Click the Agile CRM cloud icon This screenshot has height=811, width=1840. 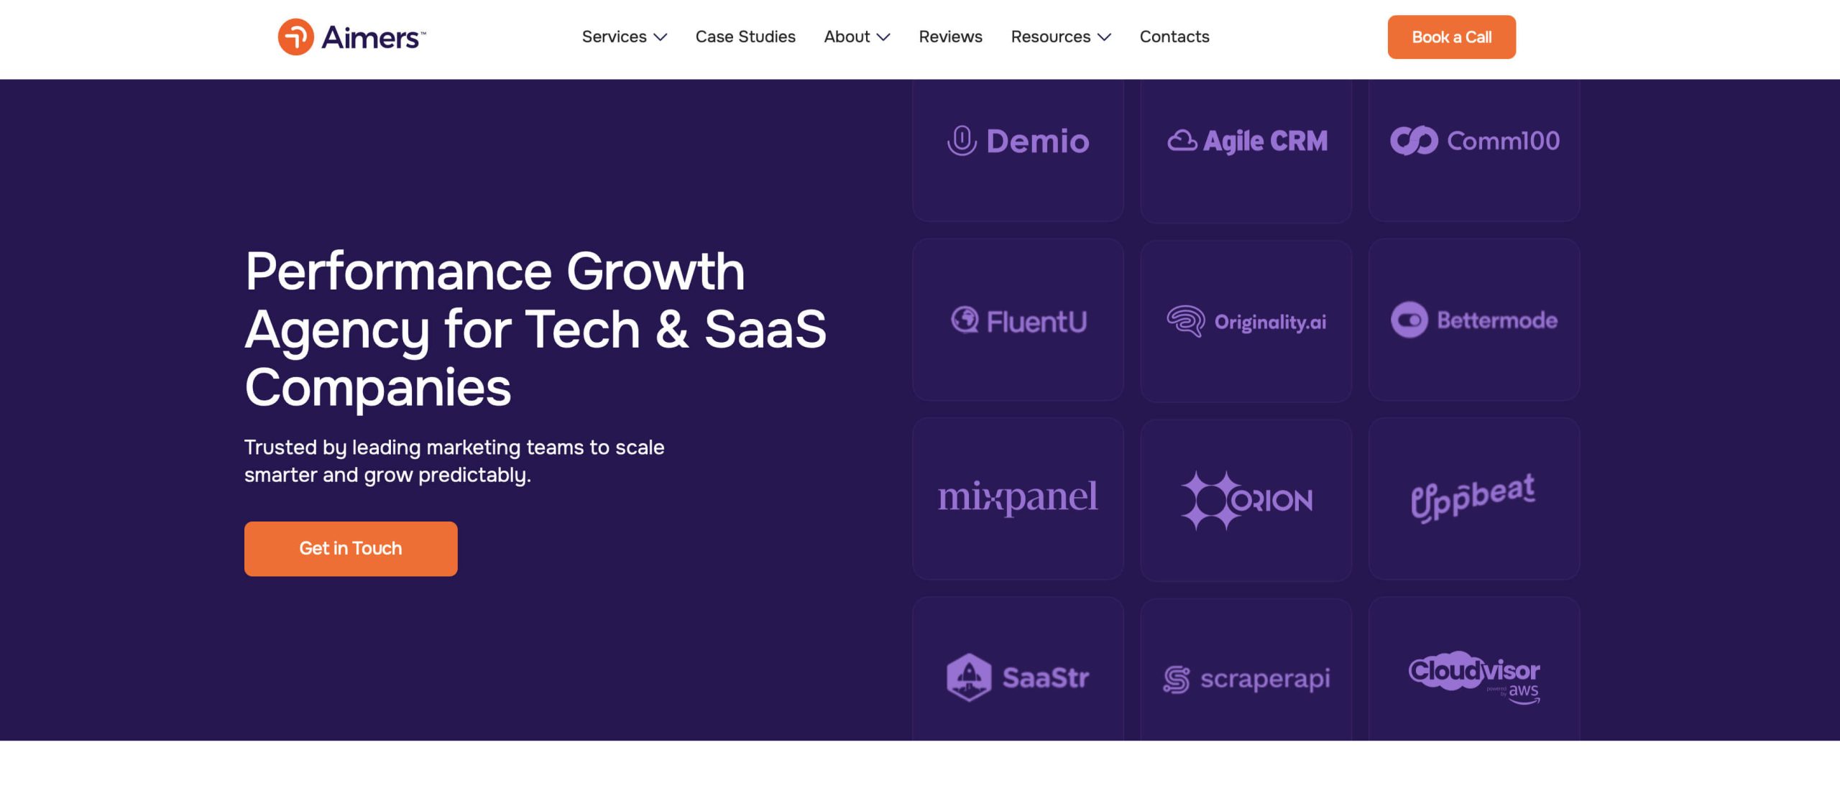click(x=1182, y=141)
